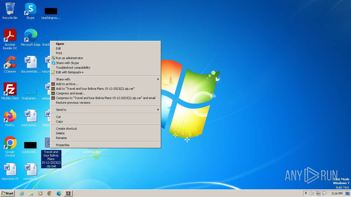Click the network tray icon
The image size is (351, 197).
[318, 193]
